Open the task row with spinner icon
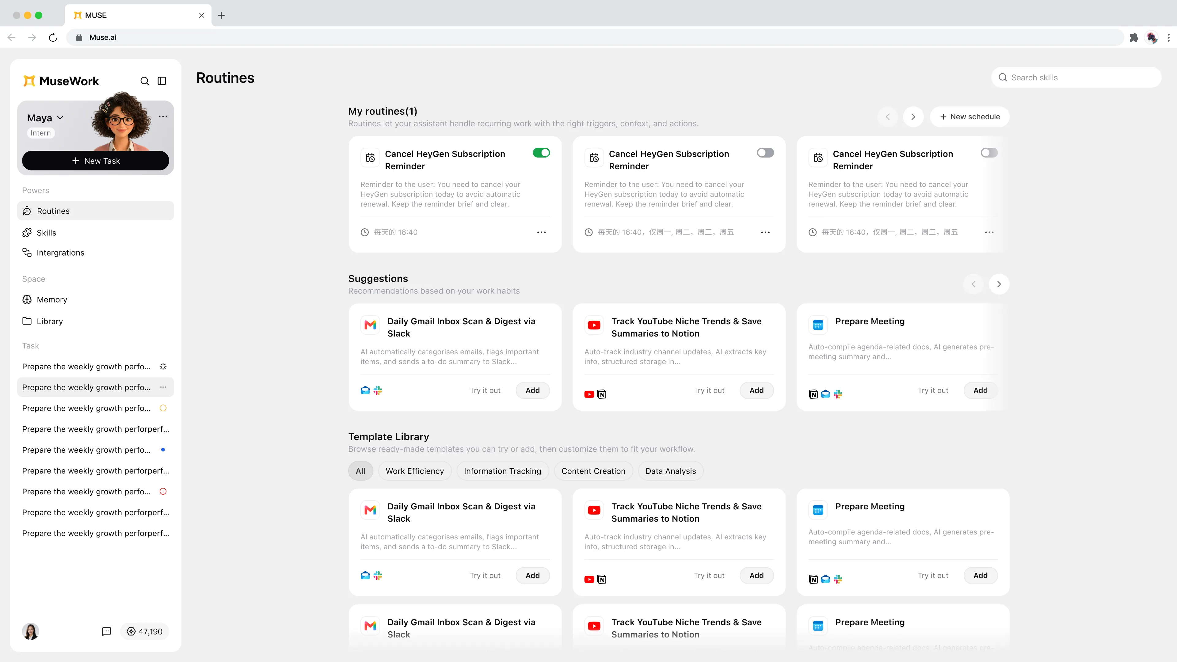The image size is (1177, 662). point(96,367)
